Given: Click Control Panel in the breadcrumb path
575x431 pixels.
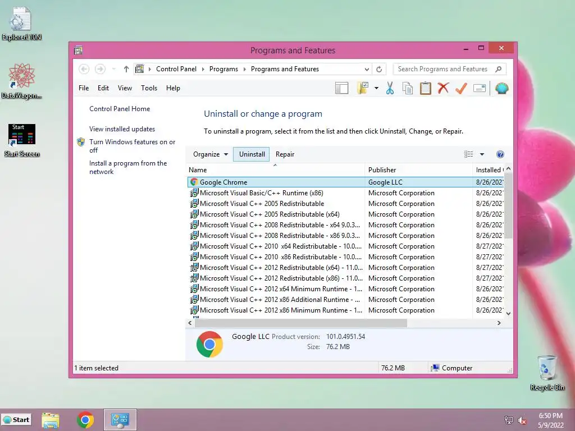Looking at the screenshot, I should (176, 69).
